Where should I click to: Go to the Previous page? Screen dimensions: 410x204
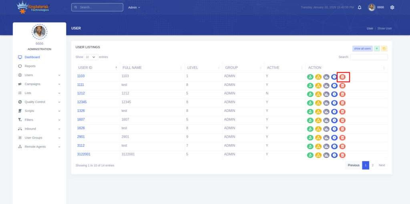coord(354,165)
